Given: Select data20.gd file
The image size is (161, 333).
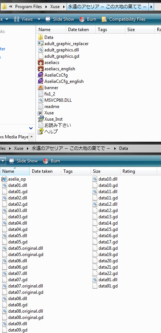Looking at the screenshot, I should [105, 261].
